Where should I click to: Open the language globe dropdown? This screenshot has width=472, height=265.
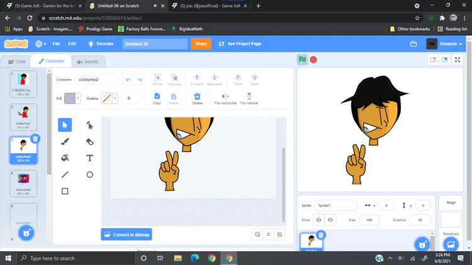point(40,44)
